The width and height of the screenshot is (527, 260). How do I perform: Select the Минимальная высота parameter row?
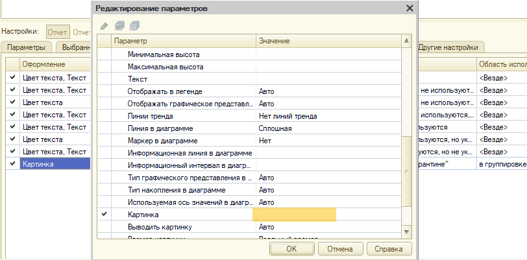tap(249, 54)
